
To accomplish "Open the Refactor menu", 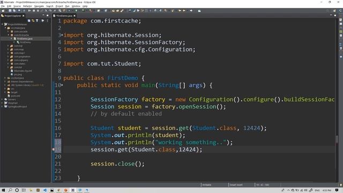I will (x=27, y=6).
